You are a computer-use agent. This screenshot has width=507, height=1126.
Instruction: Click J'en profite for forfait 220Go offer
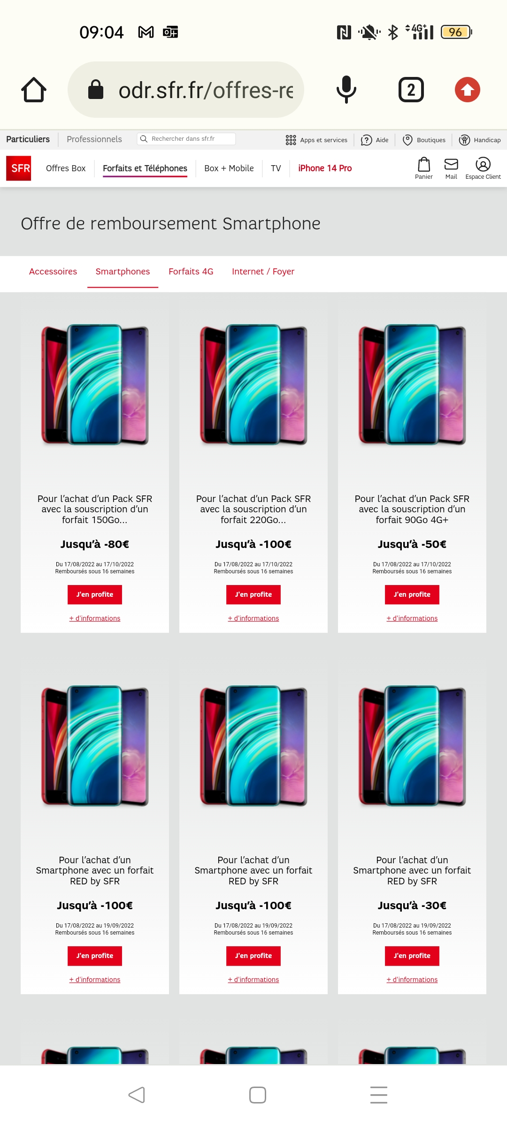[253, 594]
